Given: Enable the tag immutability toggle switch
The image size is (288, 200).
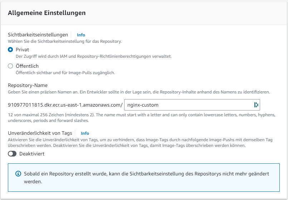Looking at the screenshot, I should pos(12,154).
